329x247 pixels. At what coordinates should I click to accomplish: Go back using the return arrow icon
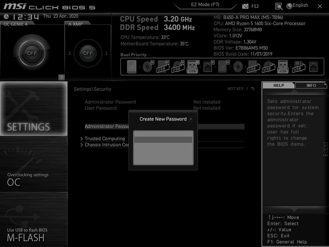[x=253, y=89]
